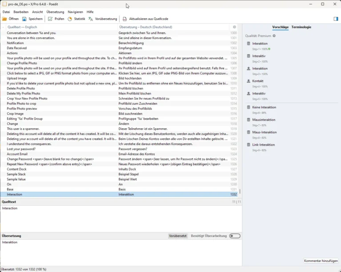The width and height of the screenshot is (341, 272).
Task: Switch to the Terminologie tab
Action: (x=301, y=27)
